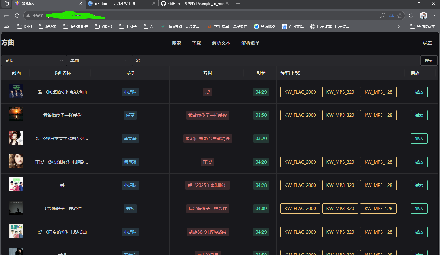Click the translate icon in the address bar

click(391, 15)
